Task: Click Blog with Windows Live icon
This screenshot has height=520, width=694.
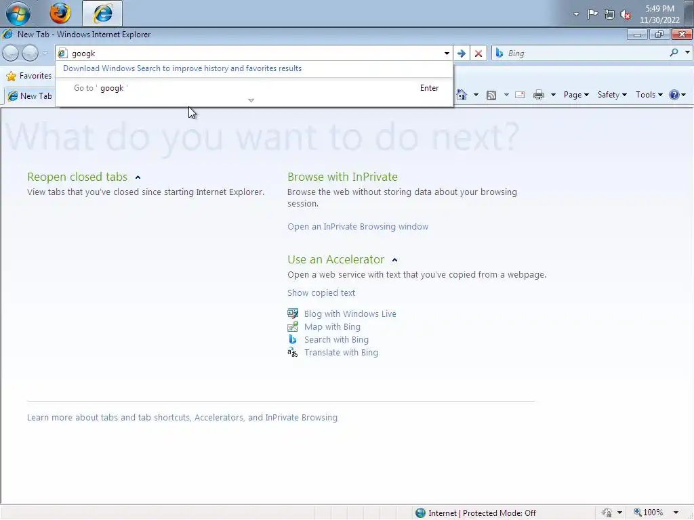Action: coord(293,313)
